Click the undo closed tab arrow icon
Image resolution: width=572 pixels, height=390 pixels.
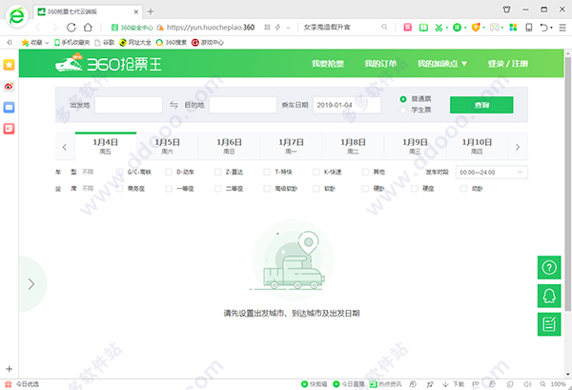(544, 28)
